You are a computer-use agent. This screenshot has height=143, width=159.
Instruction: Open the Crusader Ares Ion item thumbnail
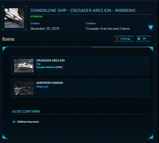click(x=24, y=66)
